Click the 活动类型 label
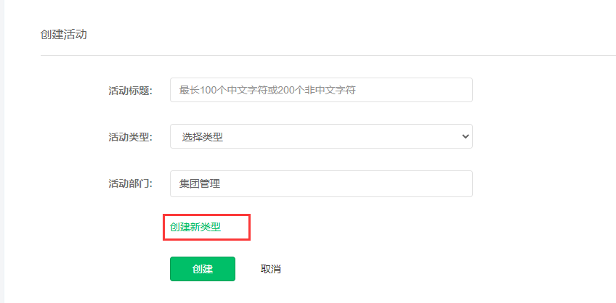 [x=130, y=137]
